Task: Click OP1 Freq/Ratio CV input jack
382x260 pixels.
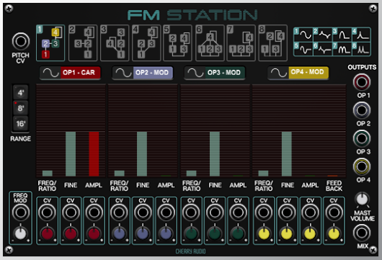Action: 48,212
